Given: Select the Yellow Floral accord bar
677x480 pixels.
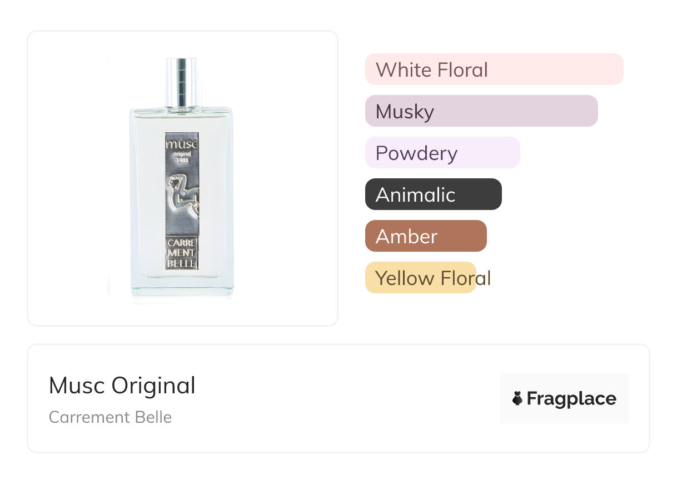Looking at the screenshot, I should click(x=421, y=278).
